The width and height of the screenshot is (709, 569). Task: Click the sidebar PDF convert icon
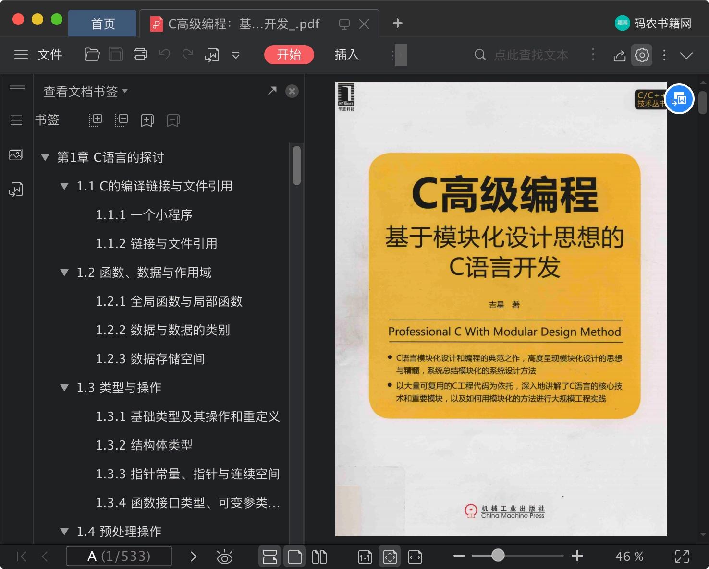tap(16, 190)
